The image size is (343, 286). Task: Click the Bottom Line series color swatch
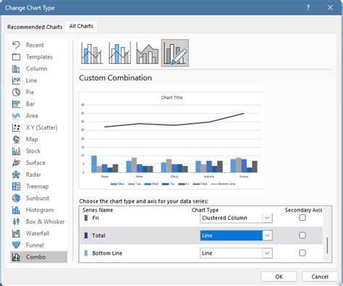[x=86, y=253]
